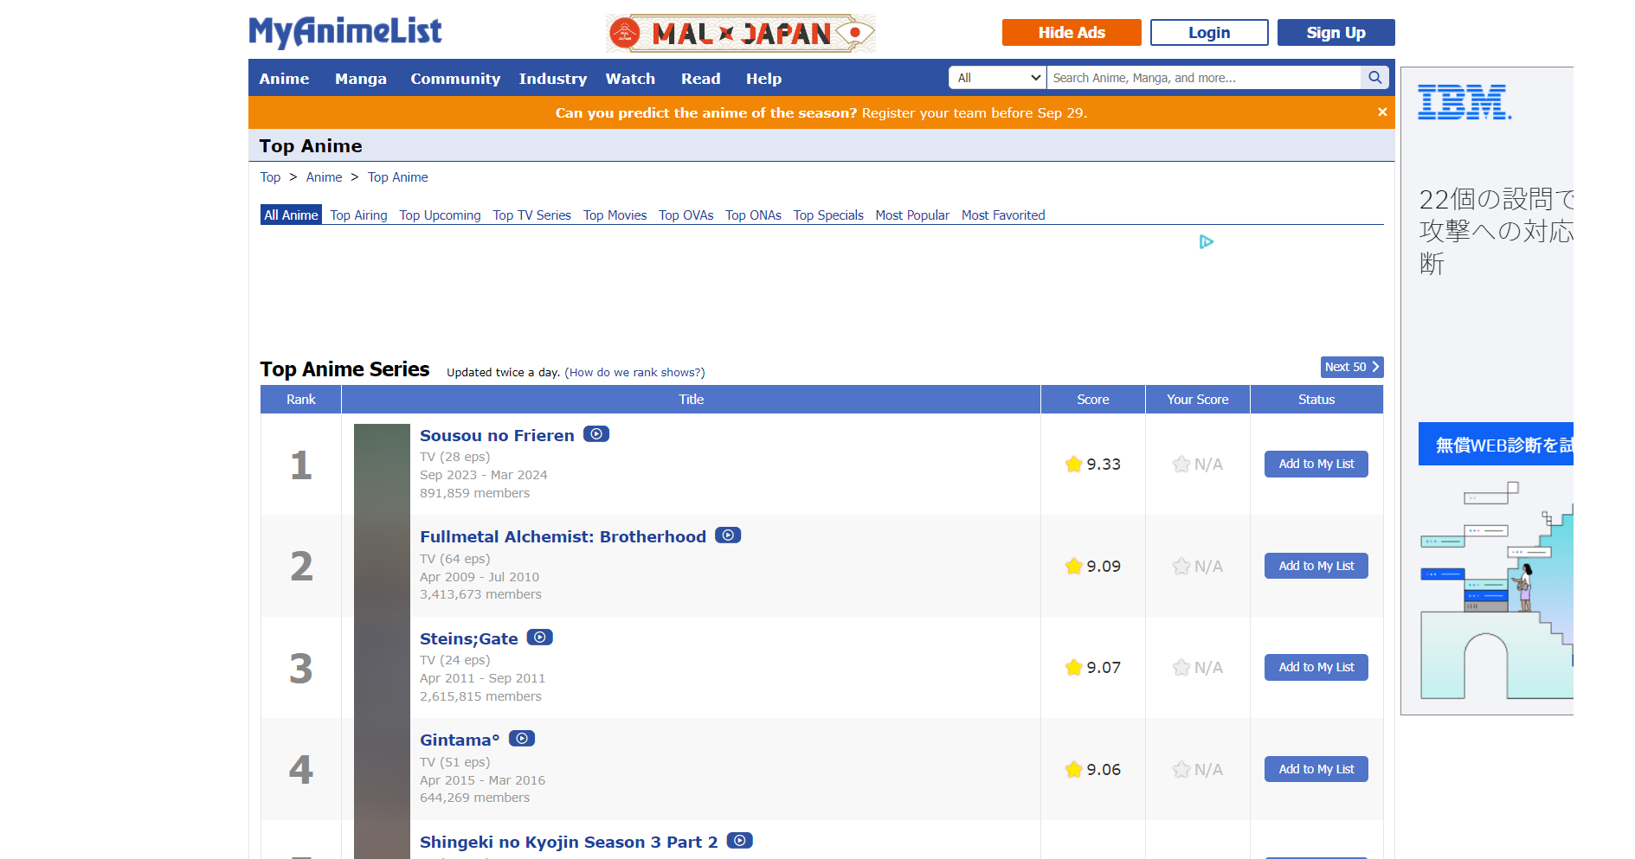
Task: Click the 9.09 score value
Action: 1104,567
